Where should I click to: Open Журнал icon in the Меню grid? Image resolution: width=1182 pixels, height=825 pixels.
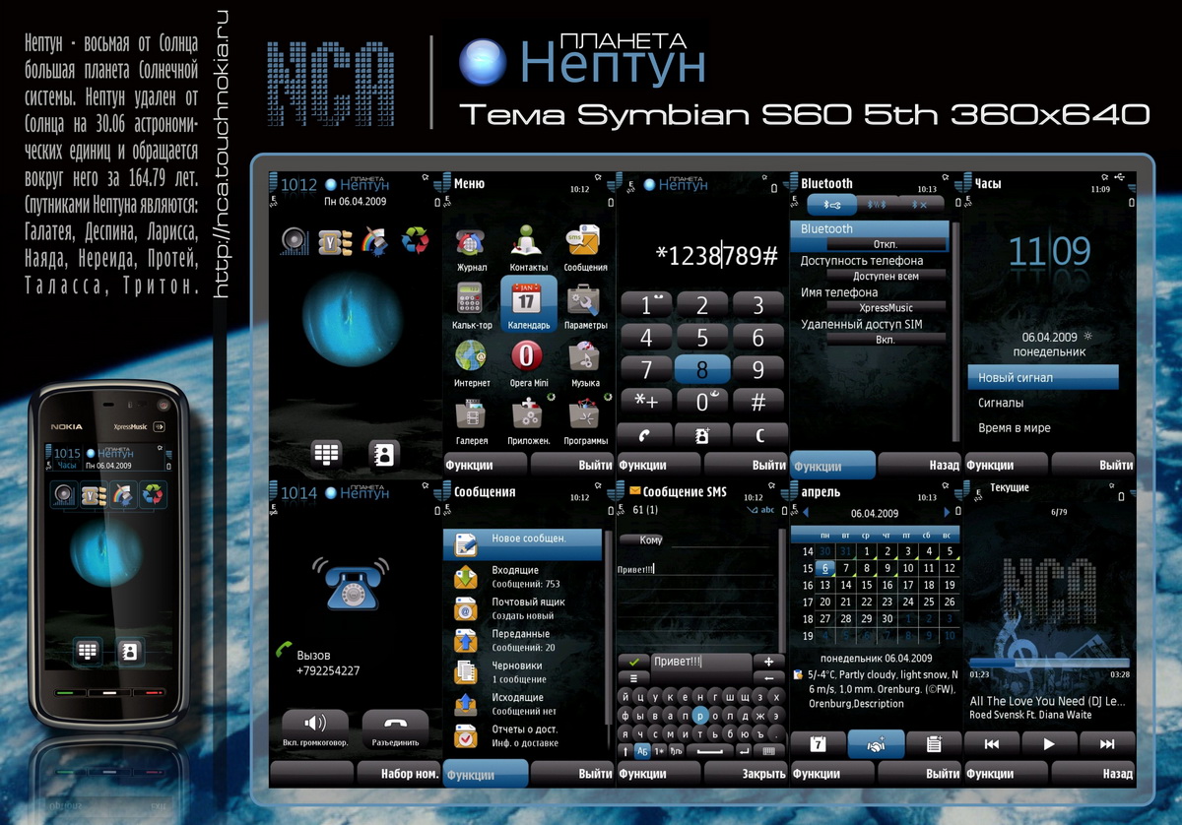tap(472, 241)
